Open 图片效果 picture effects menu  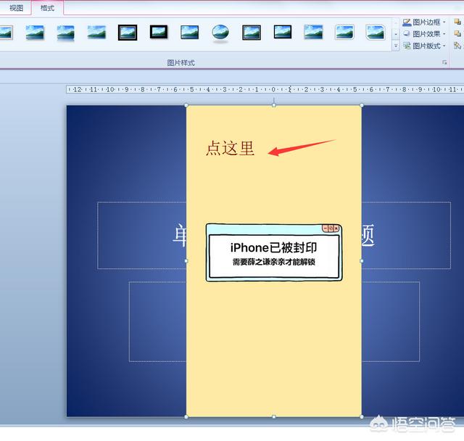424,34
